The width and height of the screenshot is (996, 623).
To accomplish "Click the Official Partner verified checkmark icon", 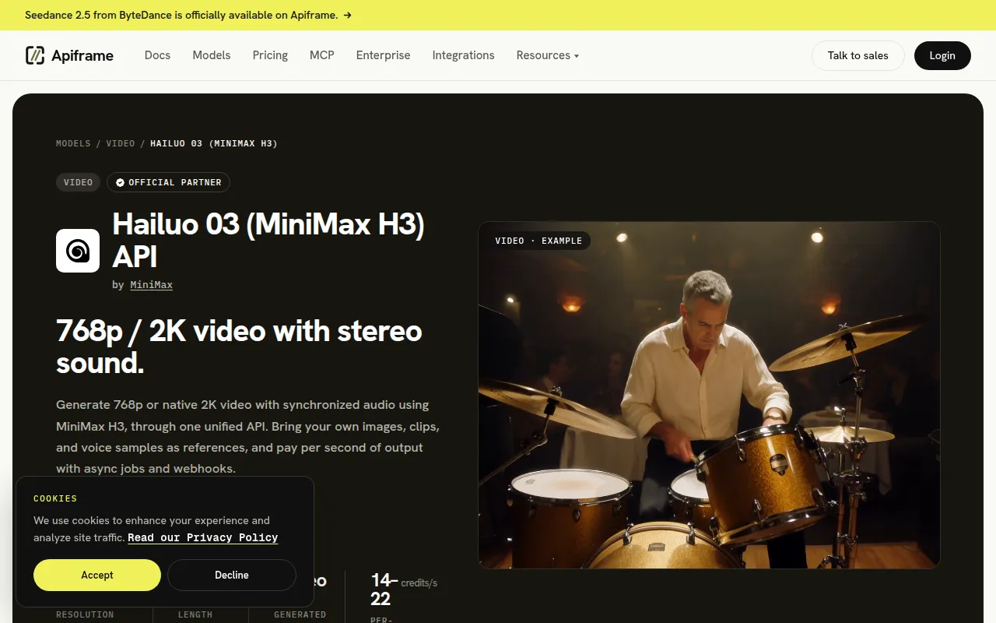I will 120,182.
